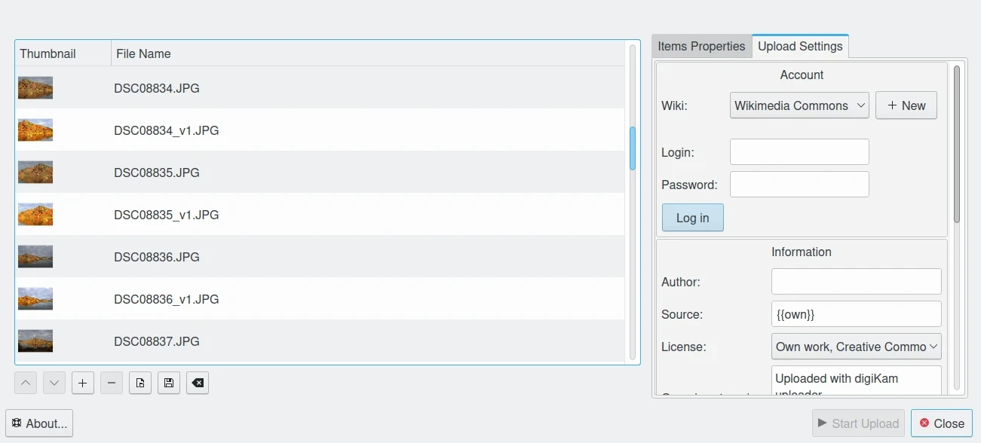This screenshot has width=981, height=443.
Task: Click the image list vertical scrollbar handle
Action: (633, 148)
